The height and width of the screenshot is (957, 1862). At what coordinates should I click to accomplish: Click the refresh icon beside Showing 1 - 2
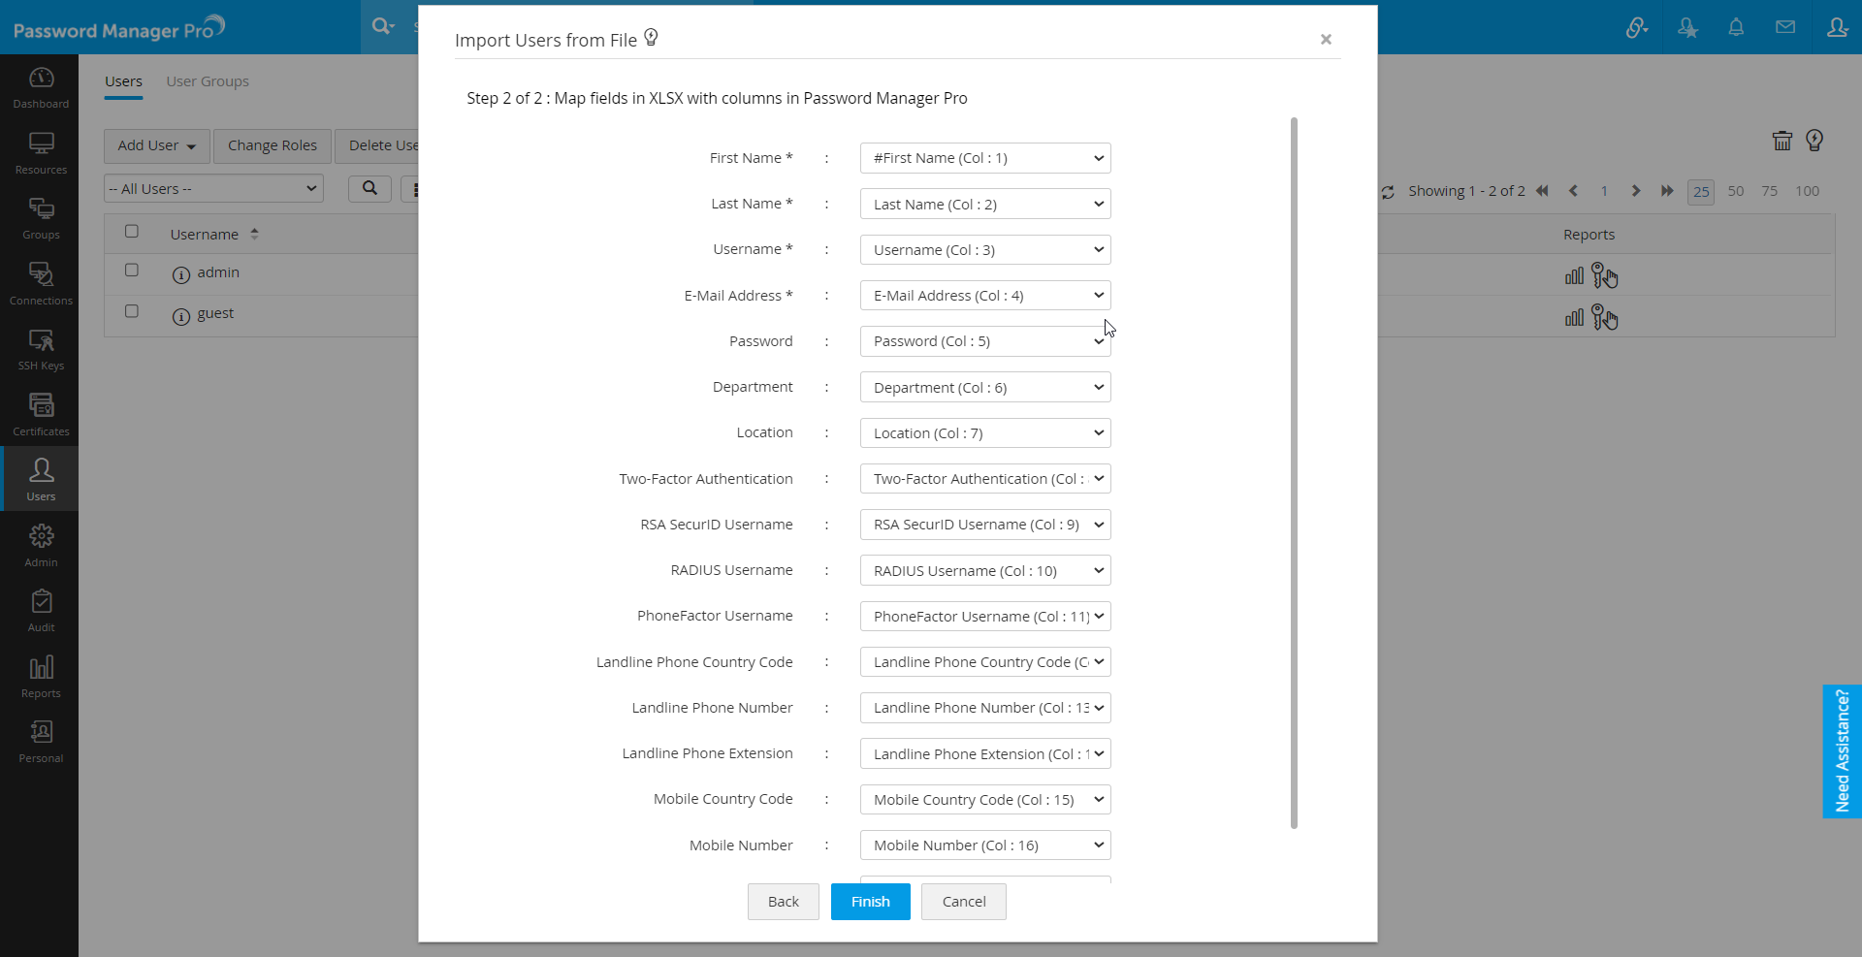pyautogui.click(x=1388, y=192)
